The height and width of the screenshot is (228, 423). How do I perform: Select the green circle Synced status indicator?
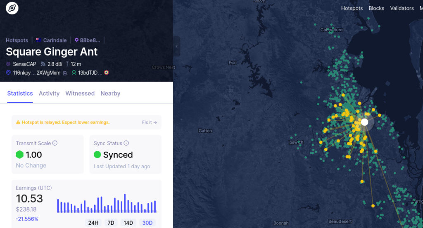(97, 155)
